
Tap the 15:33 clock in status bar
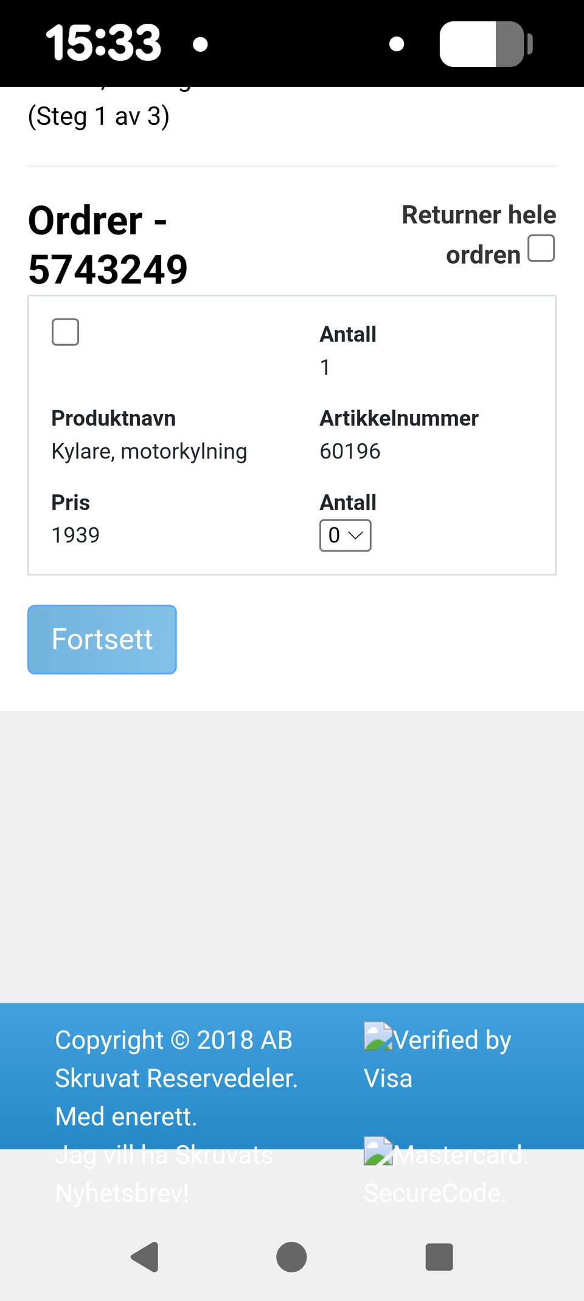tap(103, 43)
